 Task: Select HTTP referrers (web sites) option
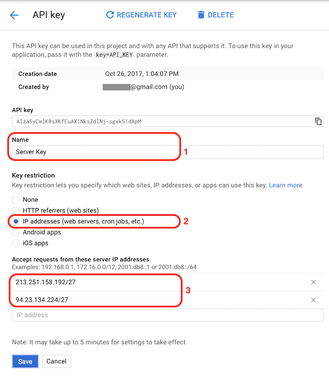coord(16,211)
